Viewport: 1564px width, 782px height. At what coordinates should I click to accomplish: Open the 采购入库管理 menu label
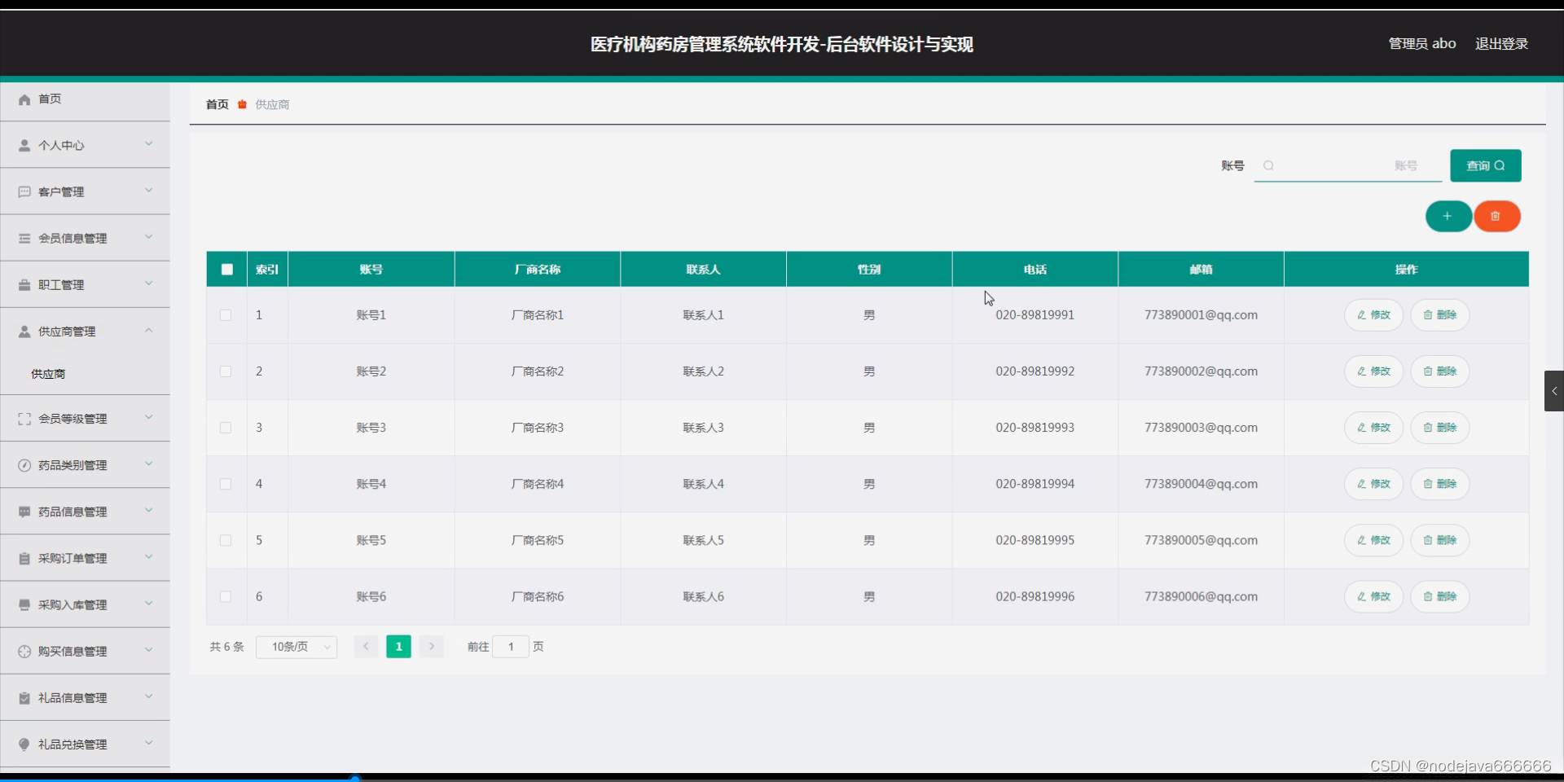click(x=72, y=605)
